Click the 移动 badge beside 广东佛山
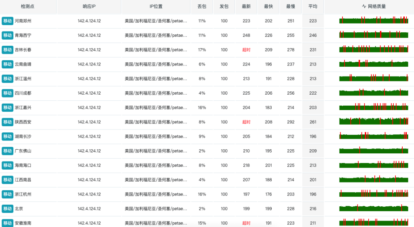The height and width of the screenshot is (227, 414). point(7,151)
